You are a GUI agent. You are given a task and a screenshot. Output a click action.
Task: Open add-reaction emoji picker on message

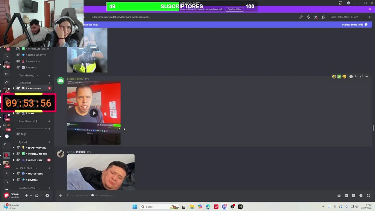coord(351,76)
